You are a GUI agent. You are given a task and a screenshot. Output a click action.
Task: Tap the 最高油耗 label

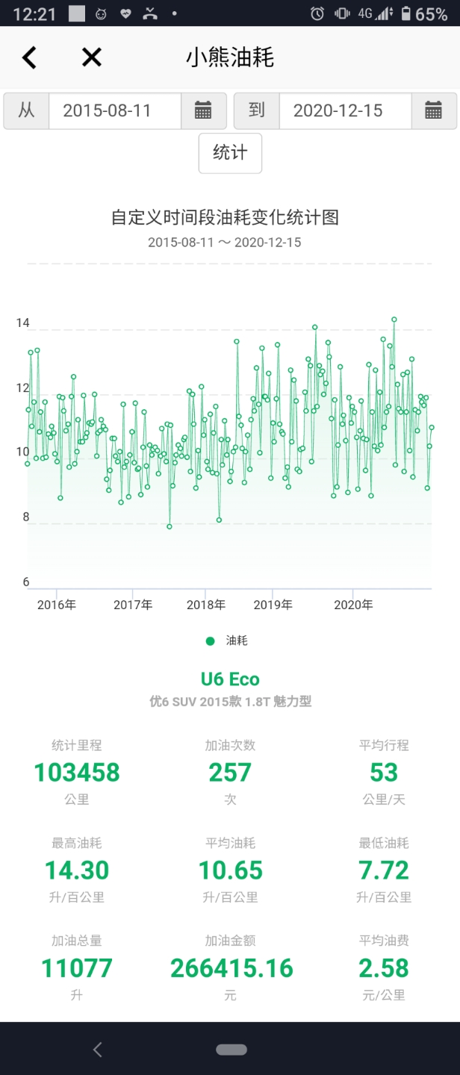tap(77, 843)
